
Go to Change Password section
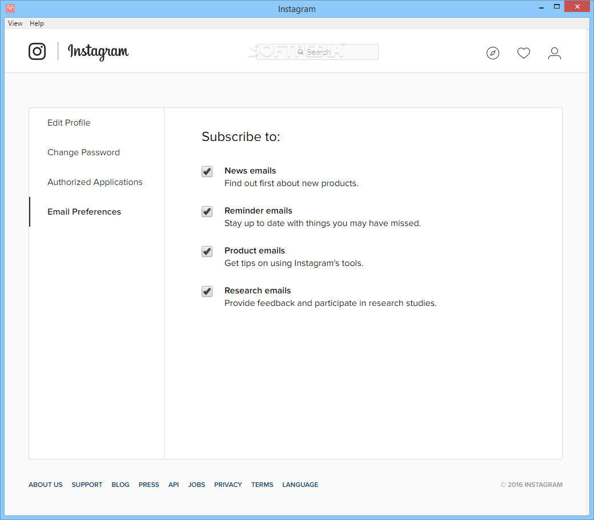(x=83, y=152)
